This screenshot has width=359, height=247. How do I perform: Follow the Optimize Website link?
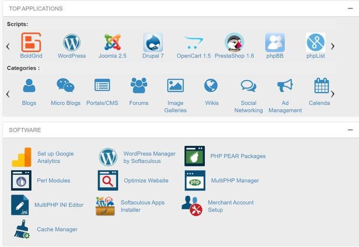(146, 180)
